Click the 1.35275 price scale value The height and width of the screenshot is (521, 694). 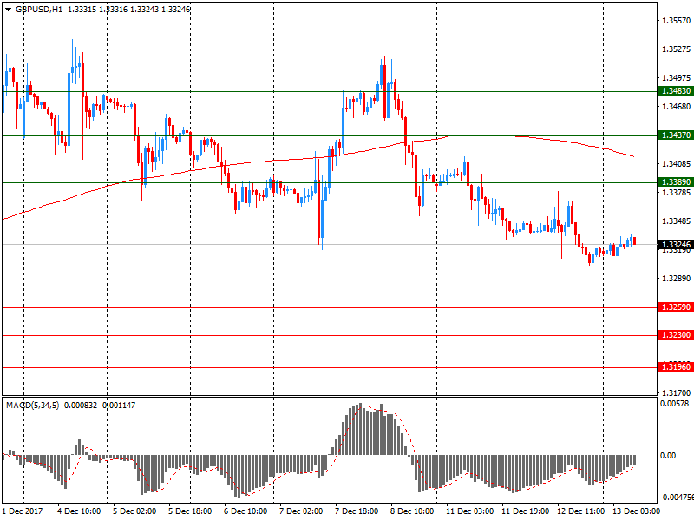pos(676,49)
